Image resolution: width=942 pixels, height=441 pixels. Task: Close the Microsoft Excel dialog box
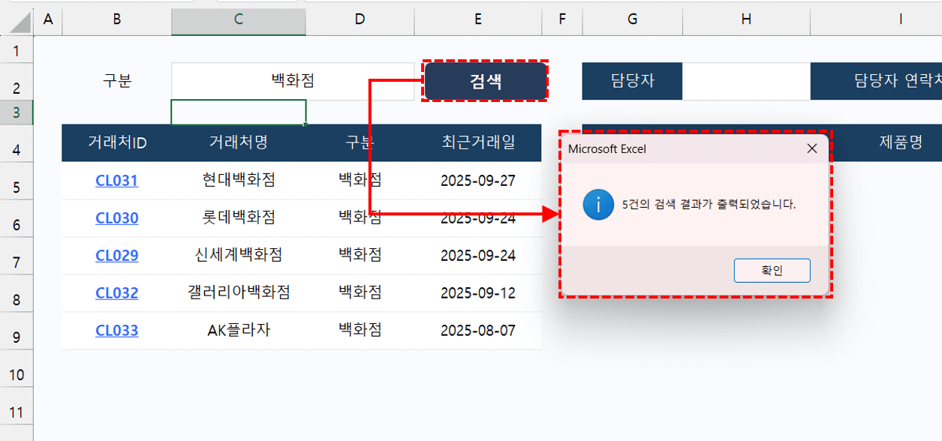(811, 148)
